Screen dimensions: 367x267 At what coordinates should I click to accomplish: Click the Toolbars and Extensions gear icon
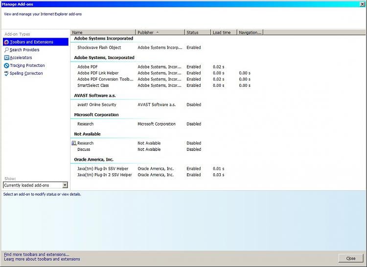click(6, 42)
